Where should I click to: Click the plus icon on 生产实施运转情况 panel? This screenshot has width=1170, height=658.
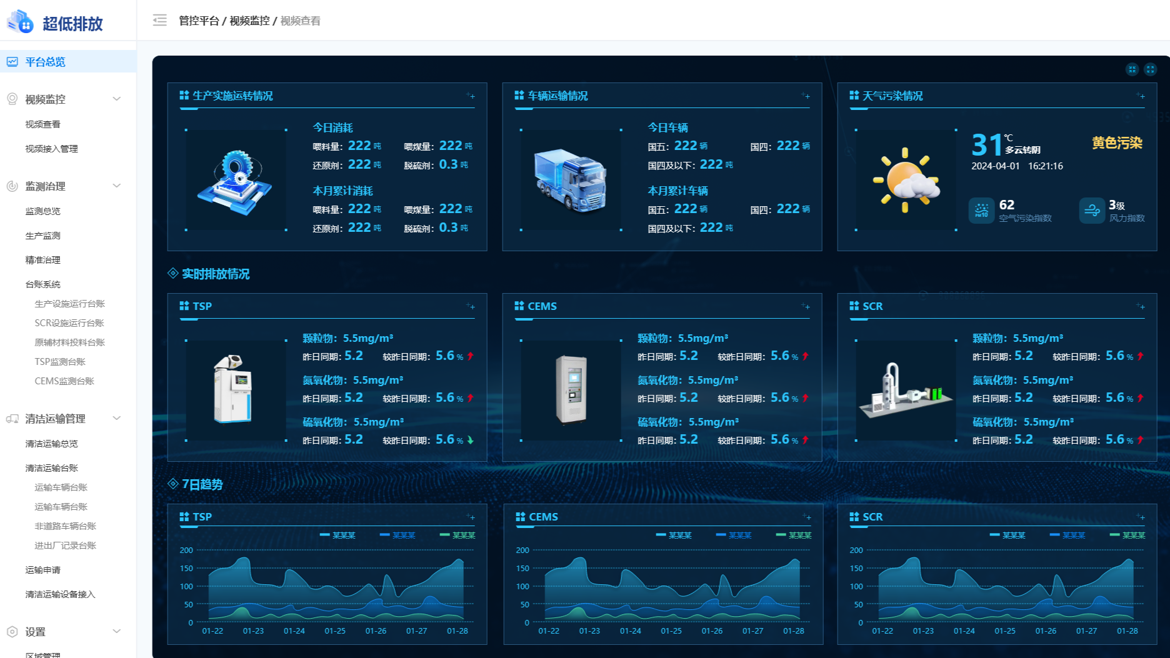(x=471, y=96)
